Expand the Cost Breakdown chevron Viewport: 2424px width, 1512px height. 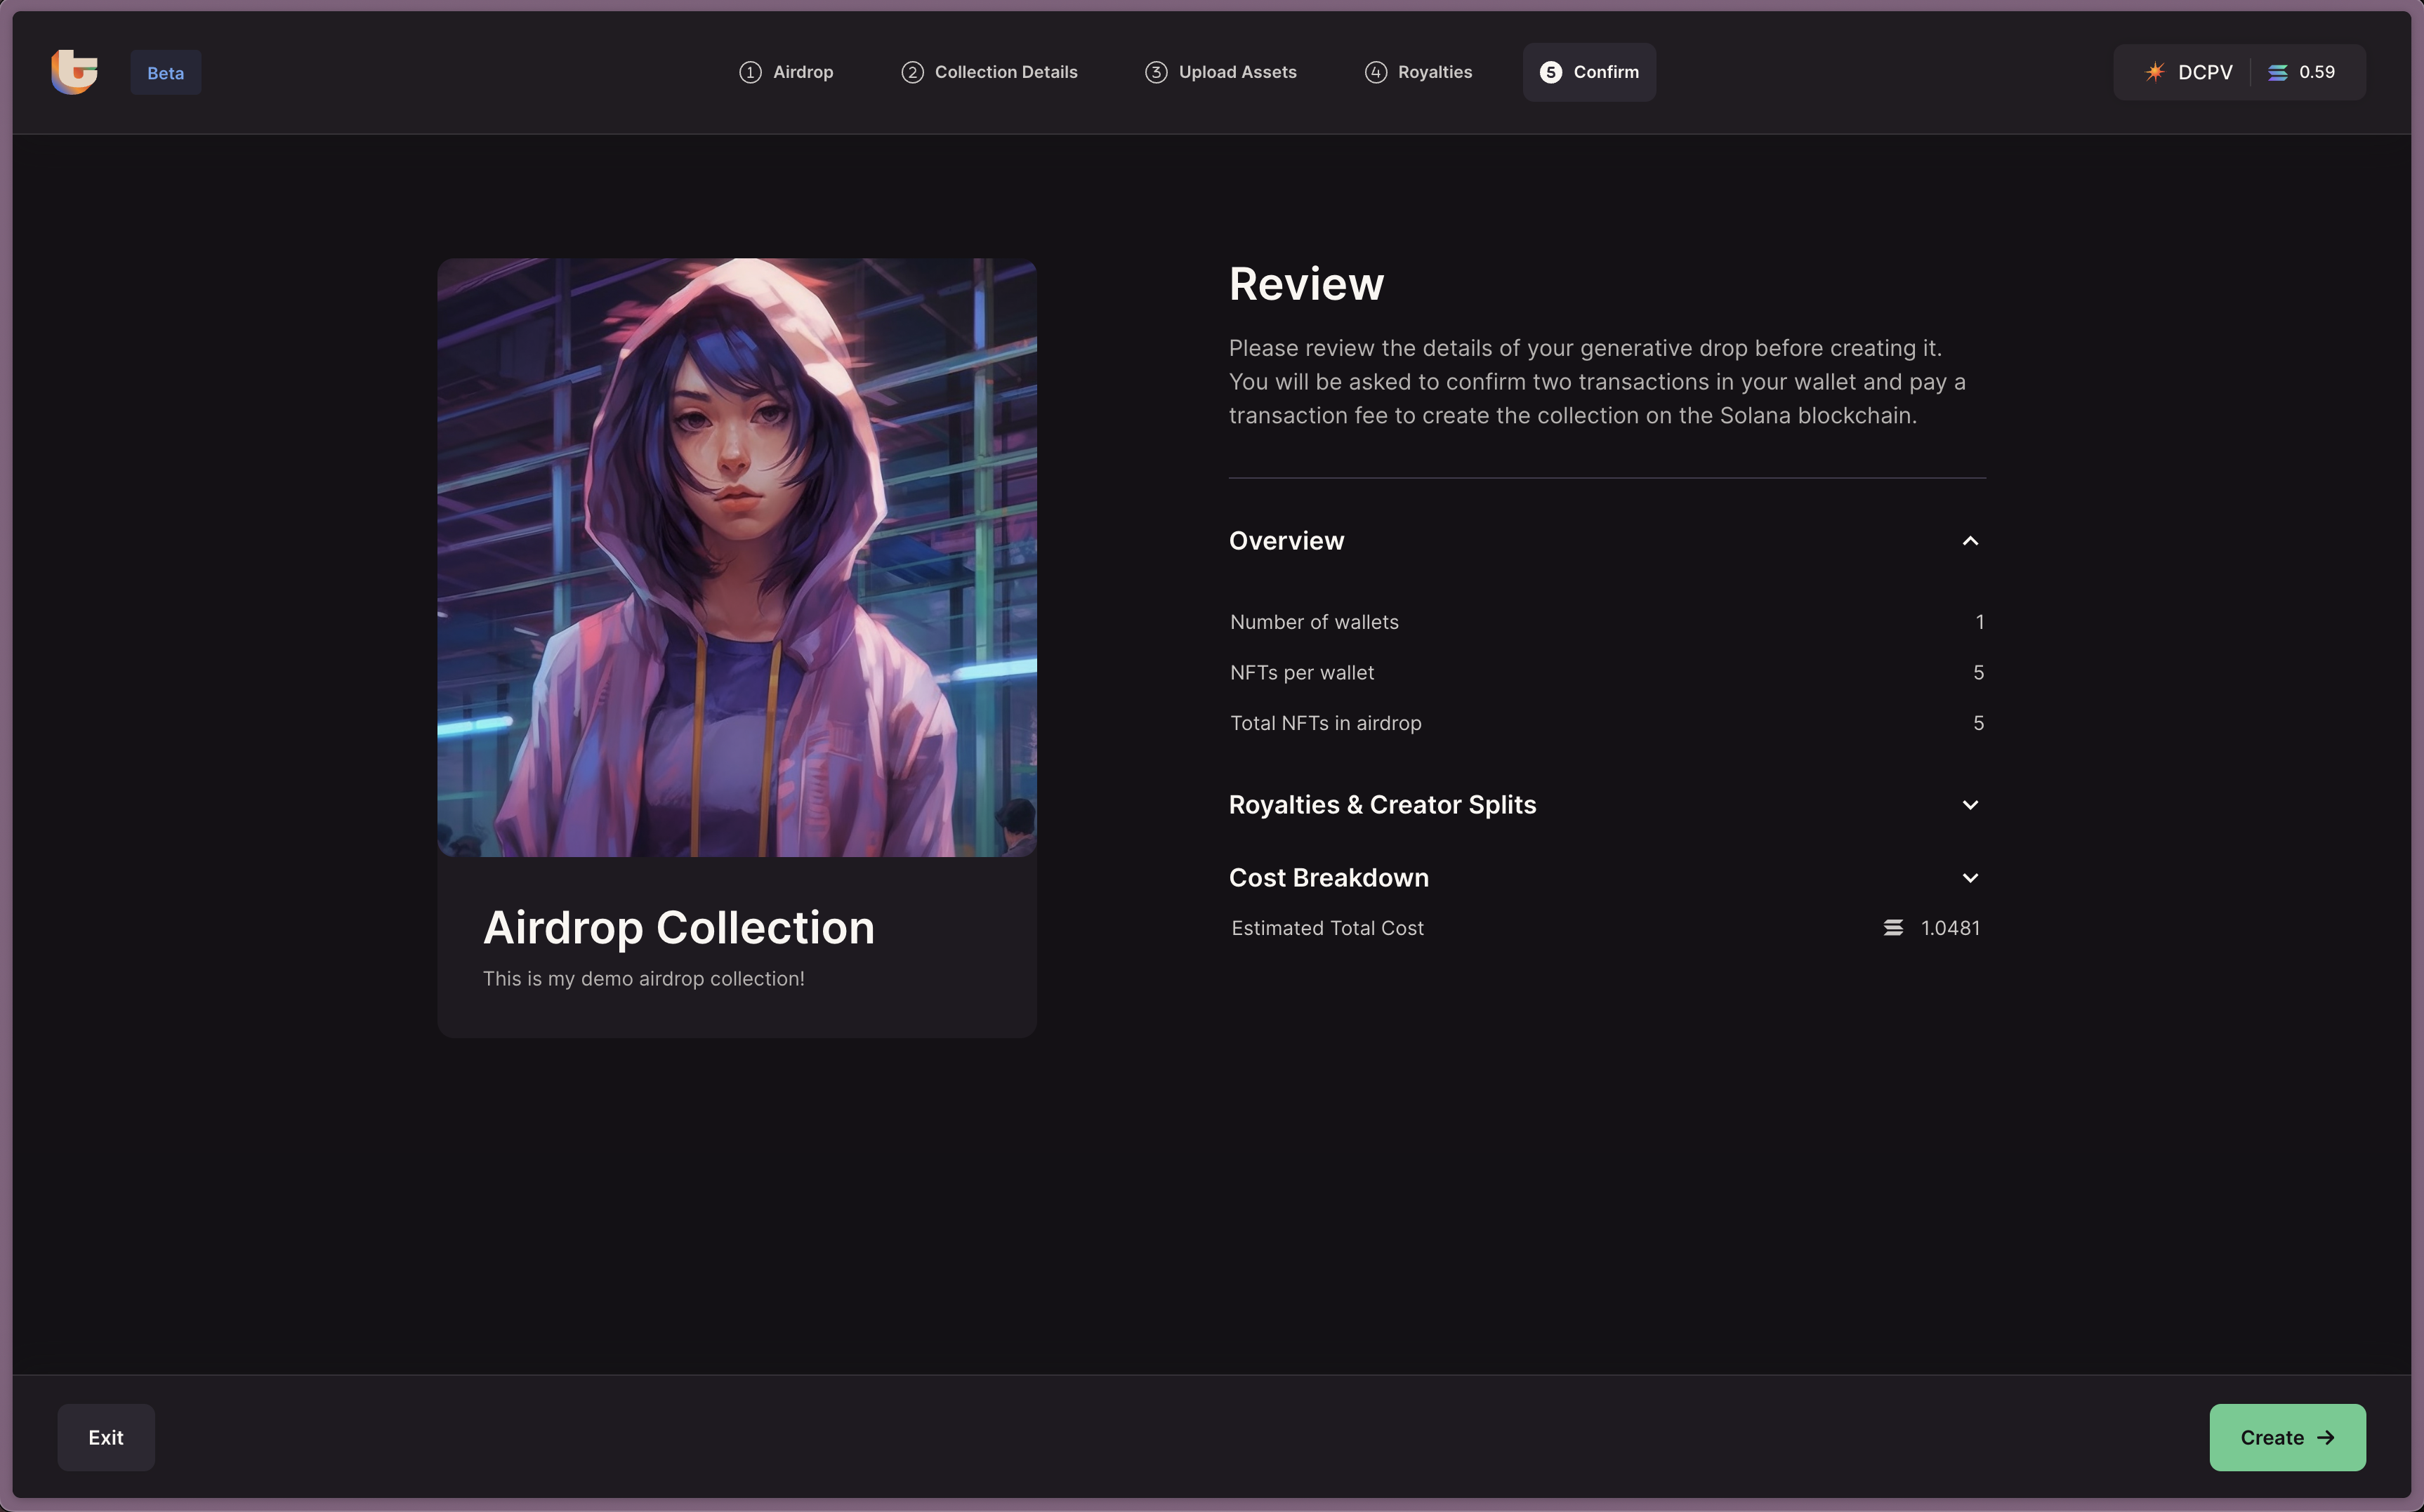(x=1970, y=878)
